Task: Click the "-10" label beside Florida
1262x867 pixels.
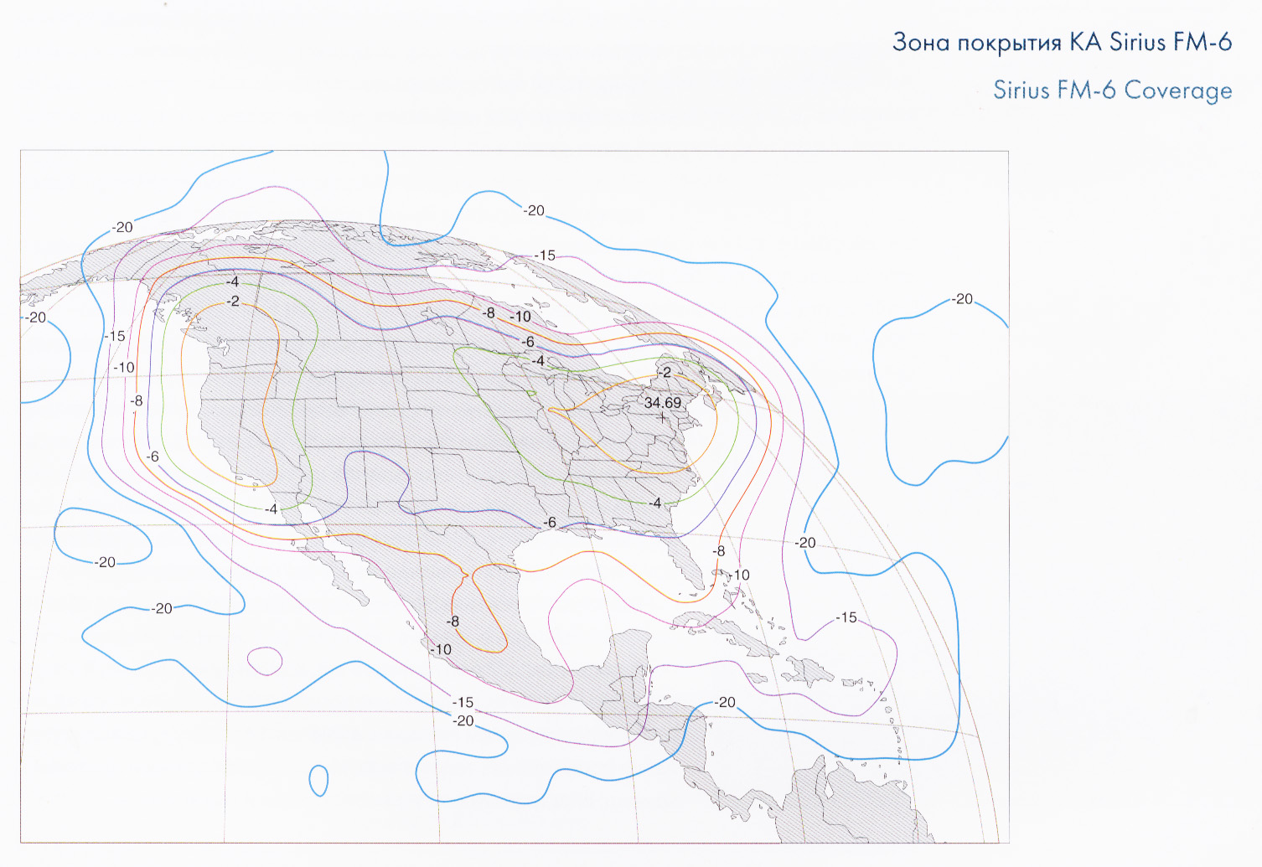Action: (x=739, y=575)
